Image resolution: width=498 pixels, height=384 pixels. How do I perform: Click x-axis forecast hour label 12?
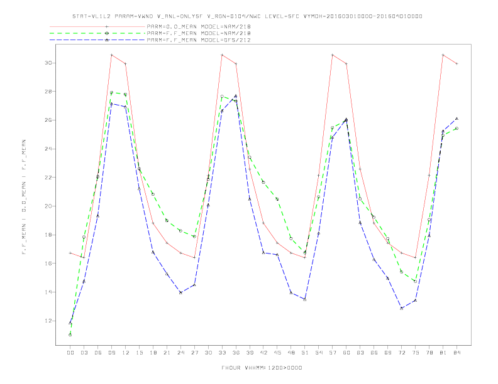point(126,353)
